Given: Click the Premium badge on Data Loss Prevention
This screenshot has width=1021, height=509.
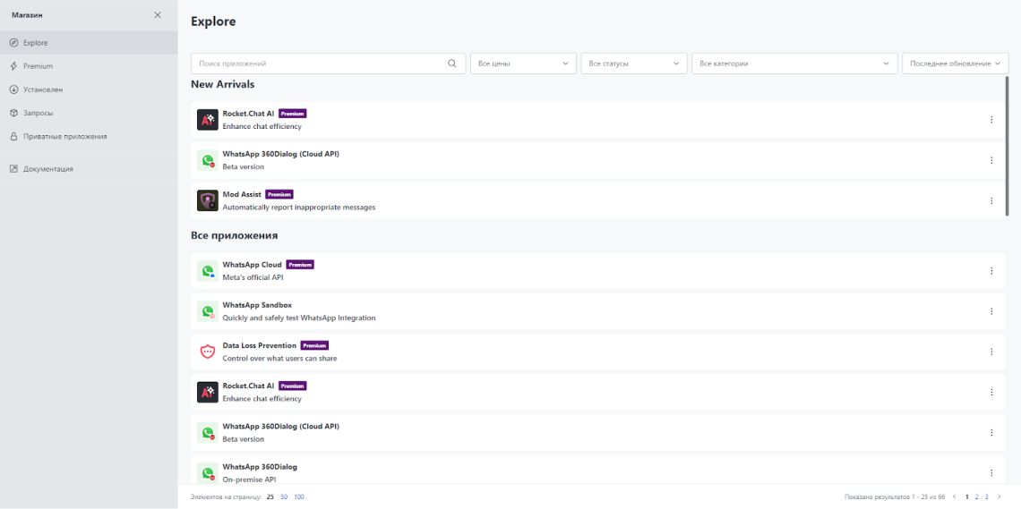Looking at the screenshot, I should [314, 346].
